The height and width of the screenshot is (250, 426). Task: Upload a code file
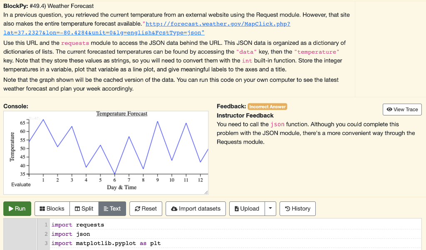pyautogui.click(x=247, y=208)
